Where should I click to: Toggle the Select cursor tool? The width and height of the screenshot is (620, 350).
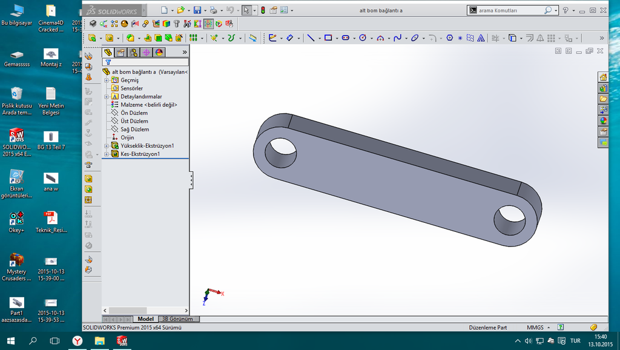[x=246, y=10]
